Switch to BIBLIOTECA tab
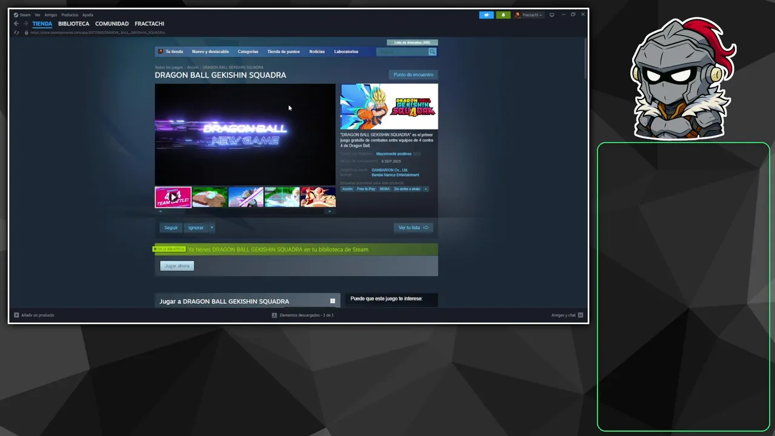The width and height of the screenshot is (775, 436). [x=74, y=24]
